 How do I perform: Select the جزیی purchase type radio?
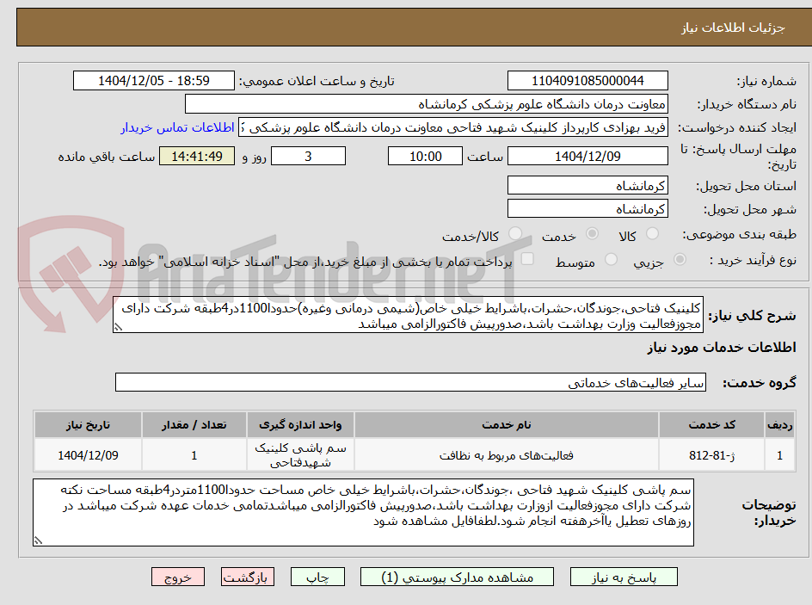(680, 260)
